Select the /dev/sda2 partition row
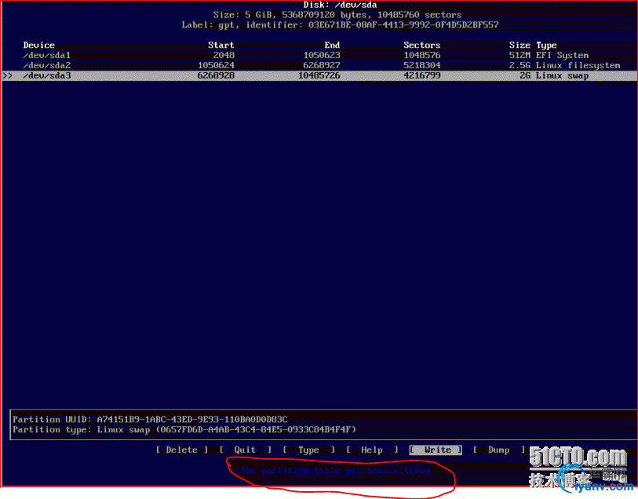 (319, 65)
